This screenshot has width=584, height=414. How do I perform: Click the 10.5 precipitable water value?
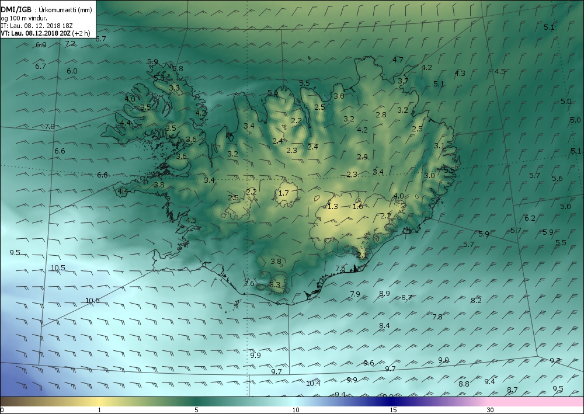point(58,267)
